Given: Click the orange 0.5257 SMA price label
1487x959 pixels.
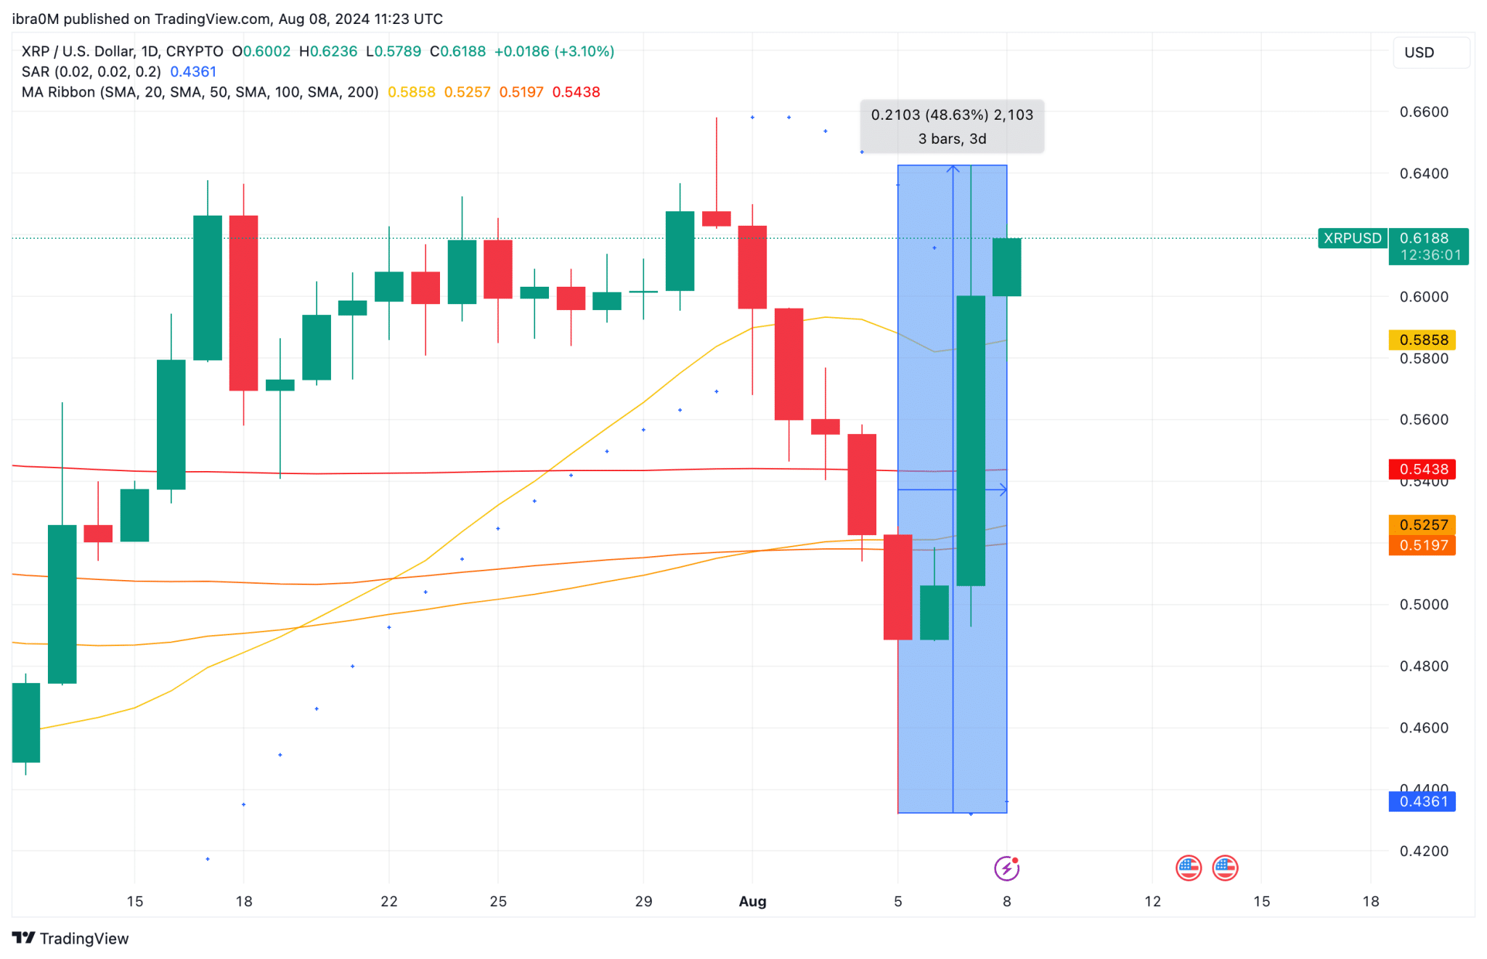Looking at the screenshot, I should pos(1422,524).
